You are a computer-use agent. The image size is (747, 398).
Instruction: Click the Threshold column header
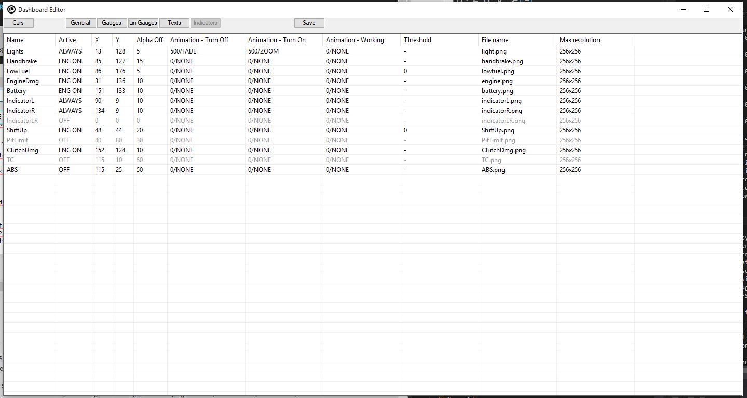coord(440,40)
